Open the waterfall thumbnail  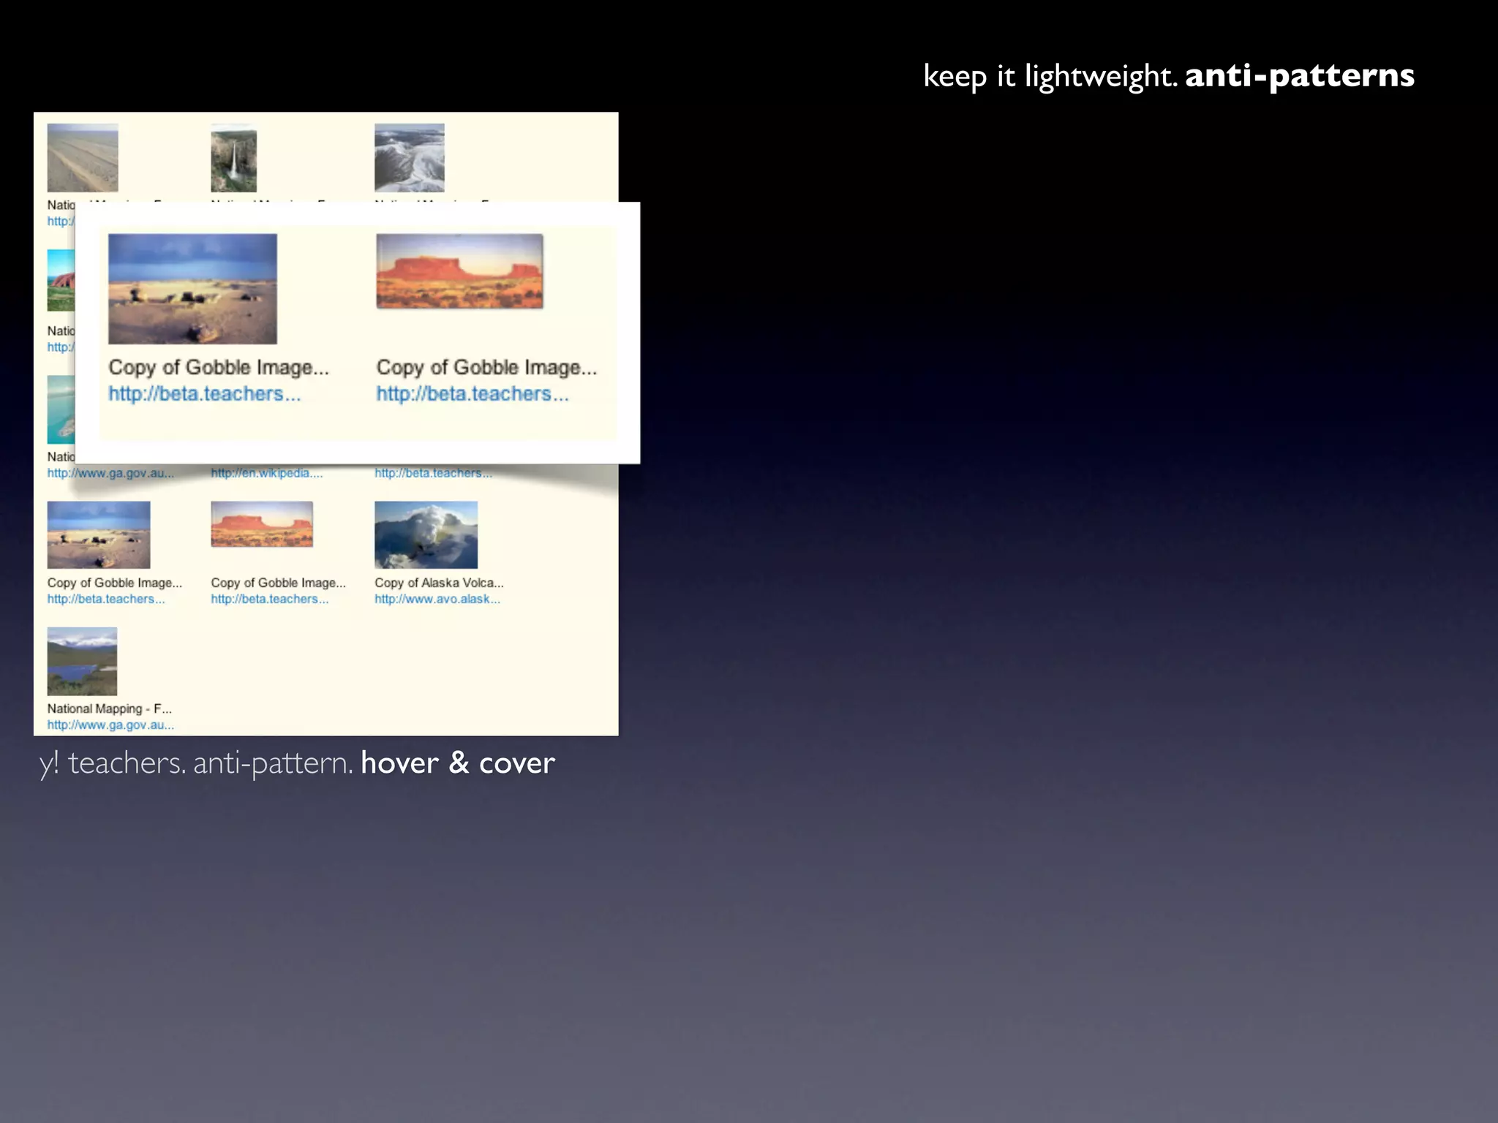pyautogui.click(x=234, y=158)
